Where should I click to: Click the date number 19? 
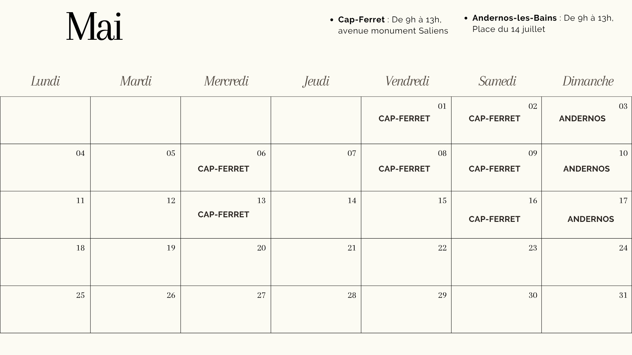[171, 248]
